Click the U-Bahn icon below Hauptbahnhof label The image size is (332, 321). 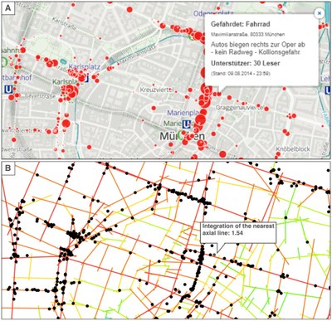pyautogui.click(x=8, y=89)
